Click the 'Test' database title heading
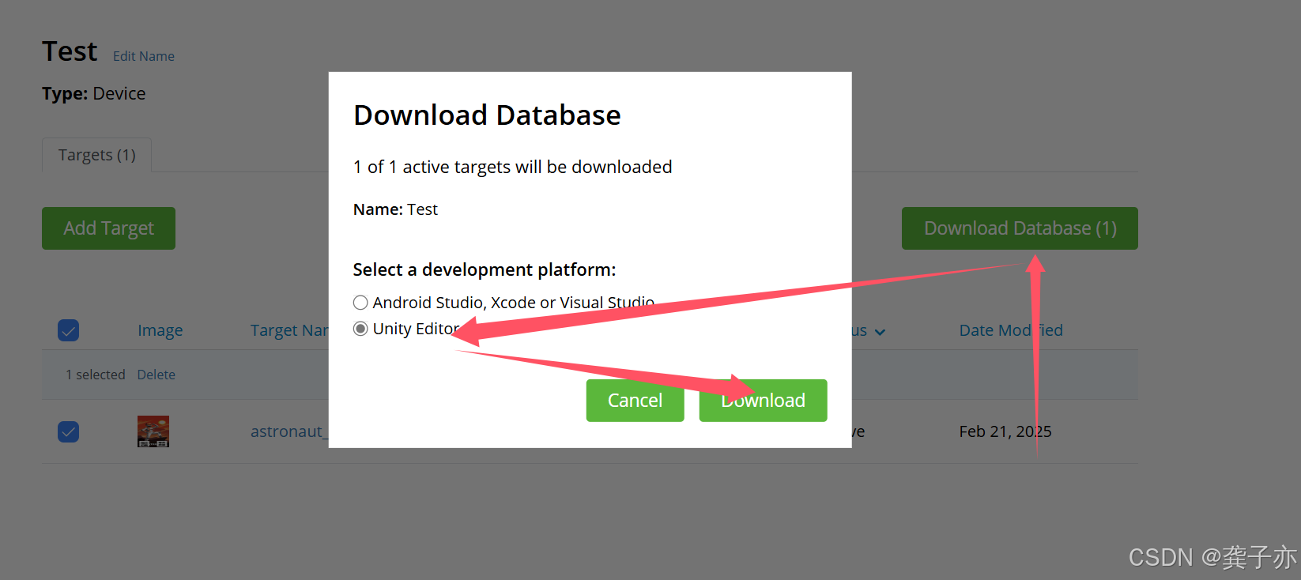 point(70,51)
